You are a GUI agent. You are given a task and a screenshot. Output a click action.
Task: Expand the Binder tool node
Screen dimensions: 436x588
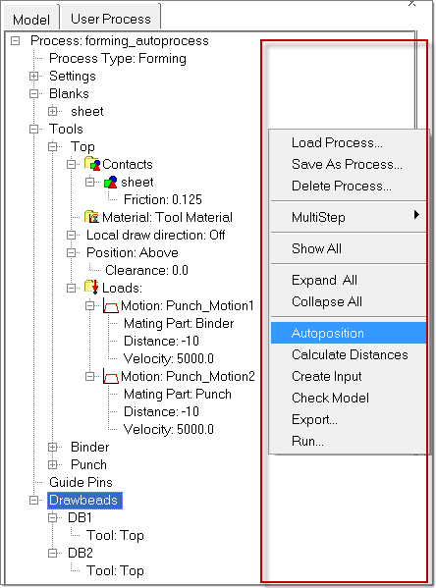pyautogui.click(x=52, y=447)
